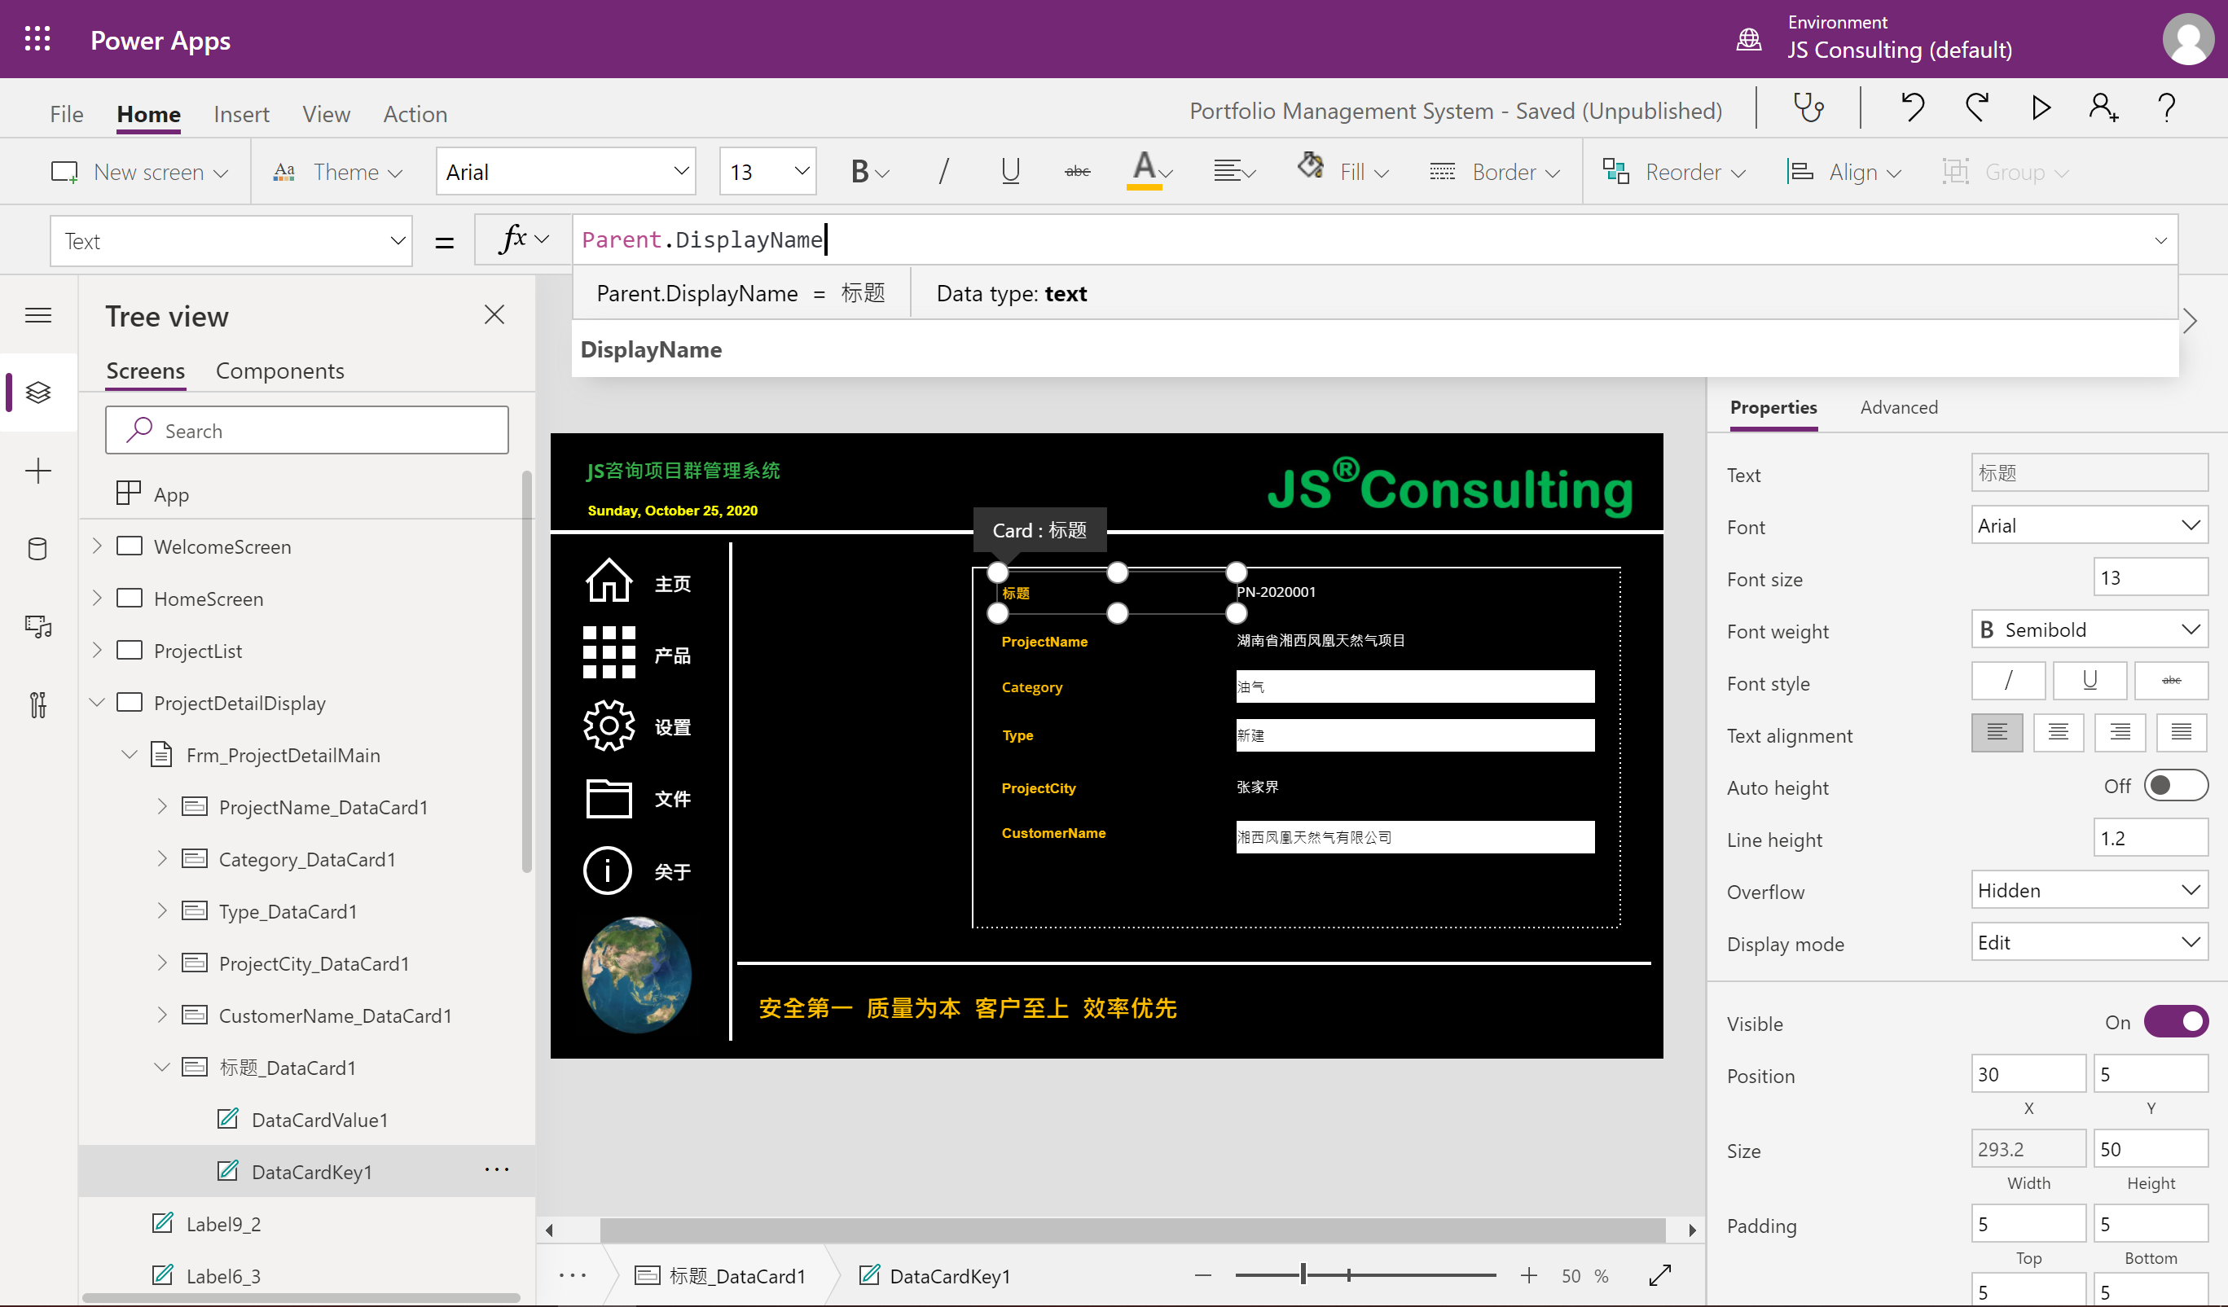
Task: Click the zoom slider handle
Action: pyautogui.click(x=1303, y=1274)
